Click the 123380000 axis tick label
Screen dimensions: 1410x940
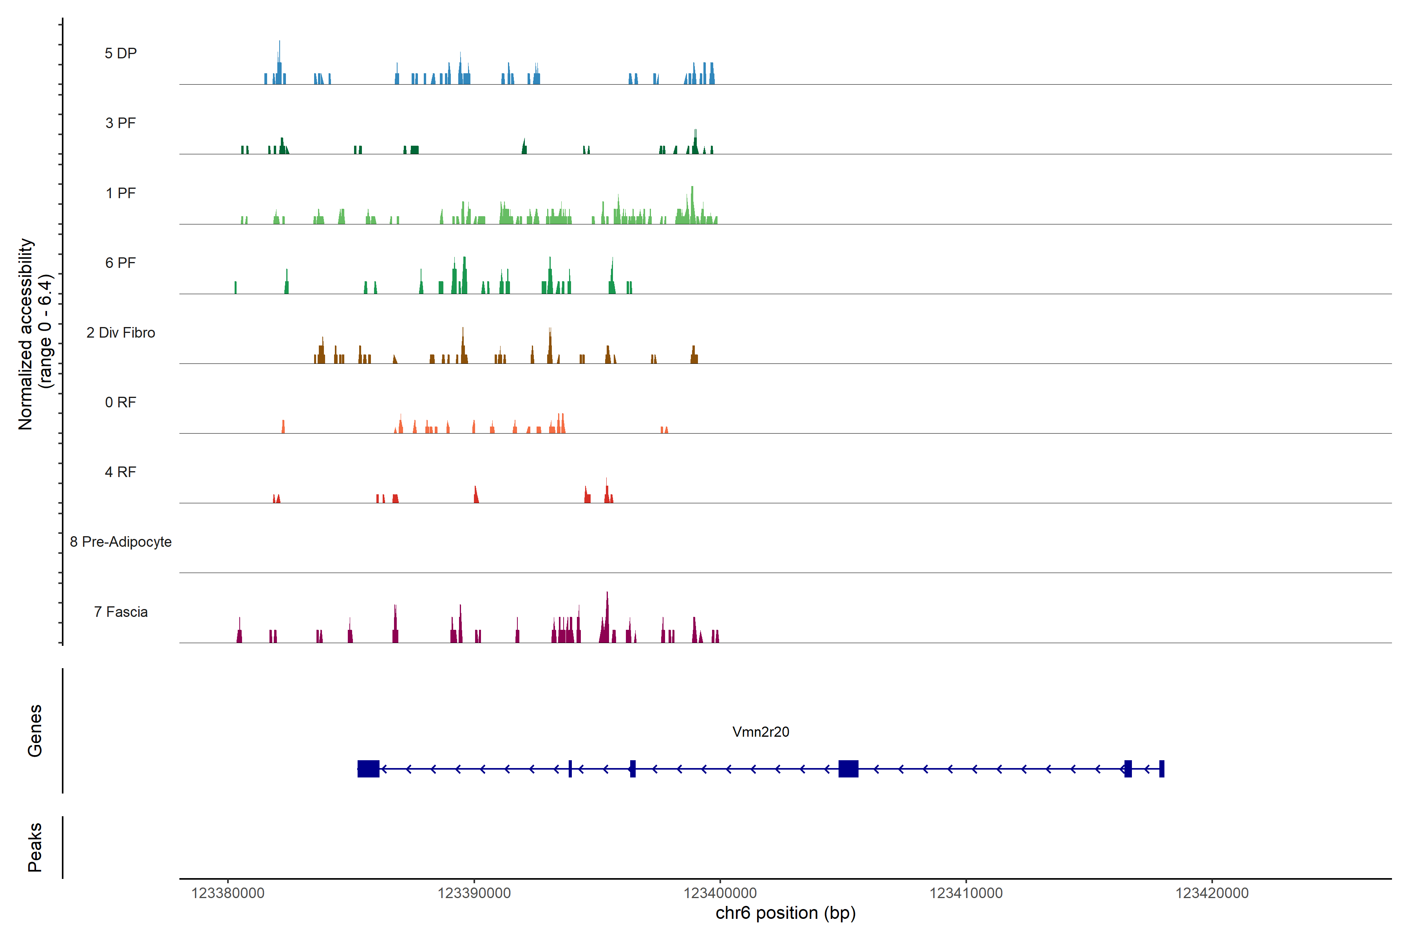(228, 893)
